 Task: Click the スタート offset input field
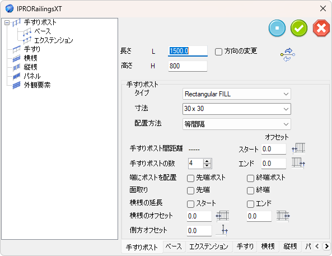click(274, 149)
